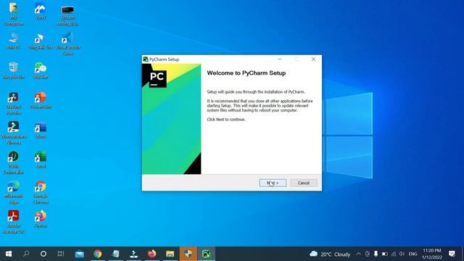Click the PyCharm setup taskbar button

206,254
